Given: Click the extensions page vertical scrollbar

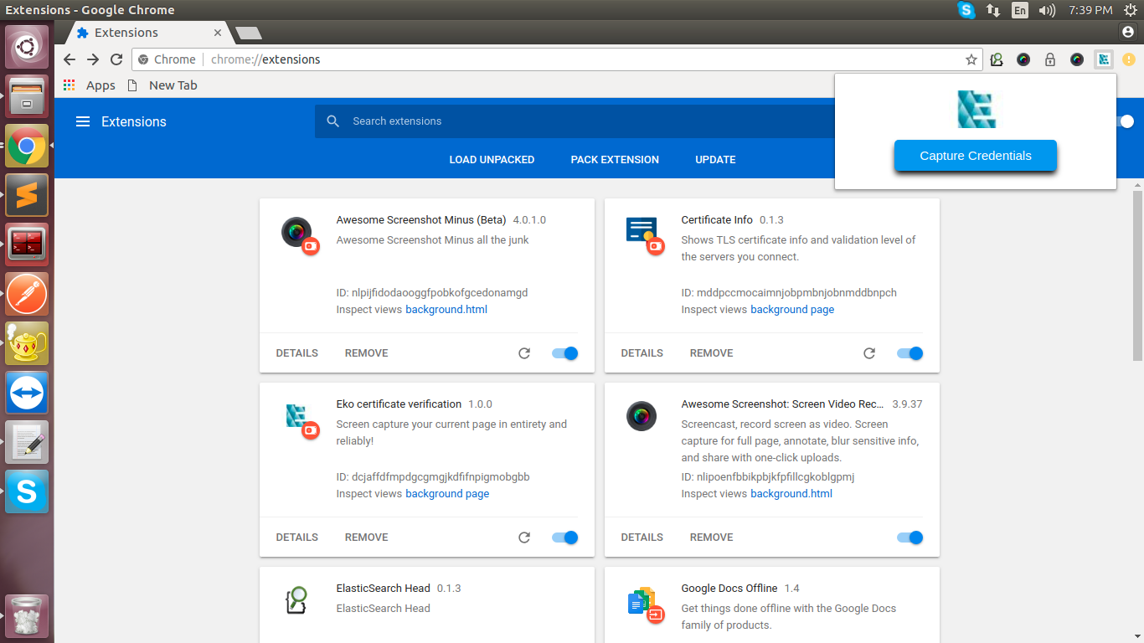Looking at the screenshot, I should (1137, 276).
